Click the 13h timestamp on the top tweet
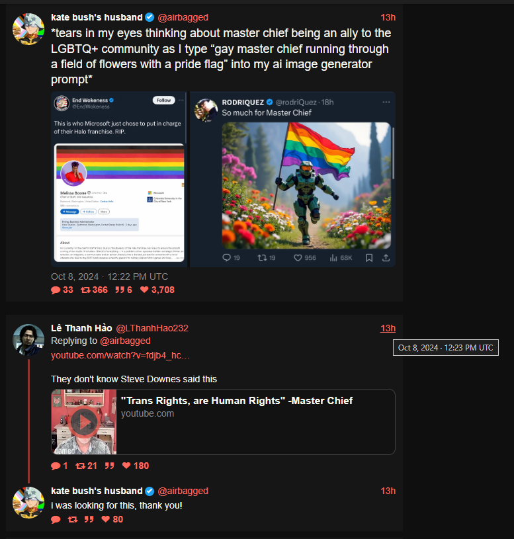This screenshot has height=539, width=514. coord(388,18)
